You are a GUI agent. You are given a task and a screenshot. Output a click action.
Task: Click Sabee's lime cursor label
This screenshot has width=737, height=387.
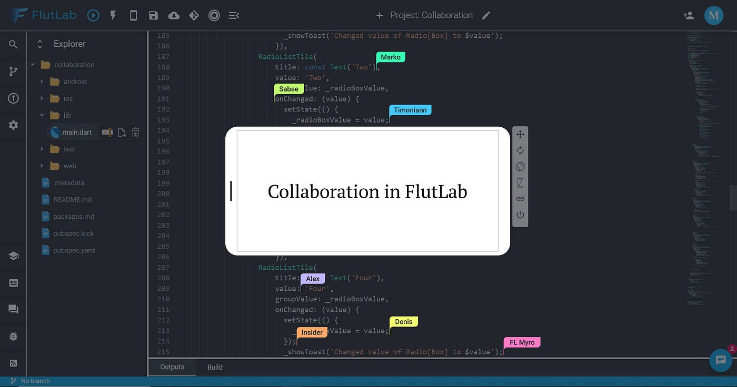click(x=289, y=89)
